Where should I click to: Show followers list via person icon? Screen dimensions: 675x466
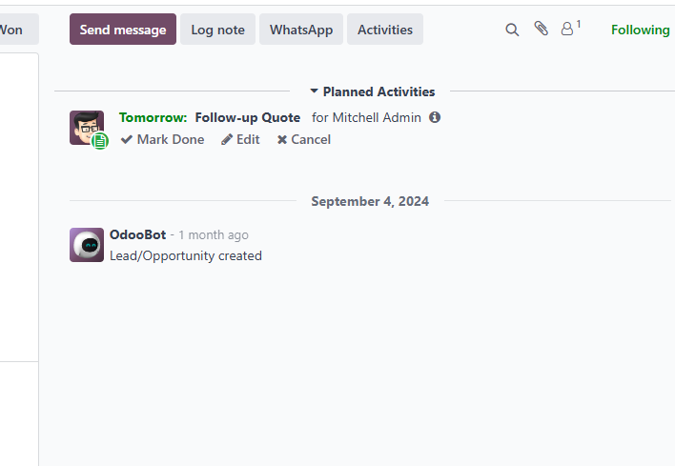tap(568, 30)
